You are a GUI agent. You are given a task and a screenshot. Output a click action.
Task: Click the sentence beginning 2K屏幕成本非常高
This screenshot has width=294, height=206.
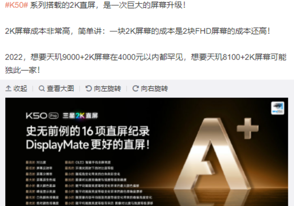pos(137,31)
